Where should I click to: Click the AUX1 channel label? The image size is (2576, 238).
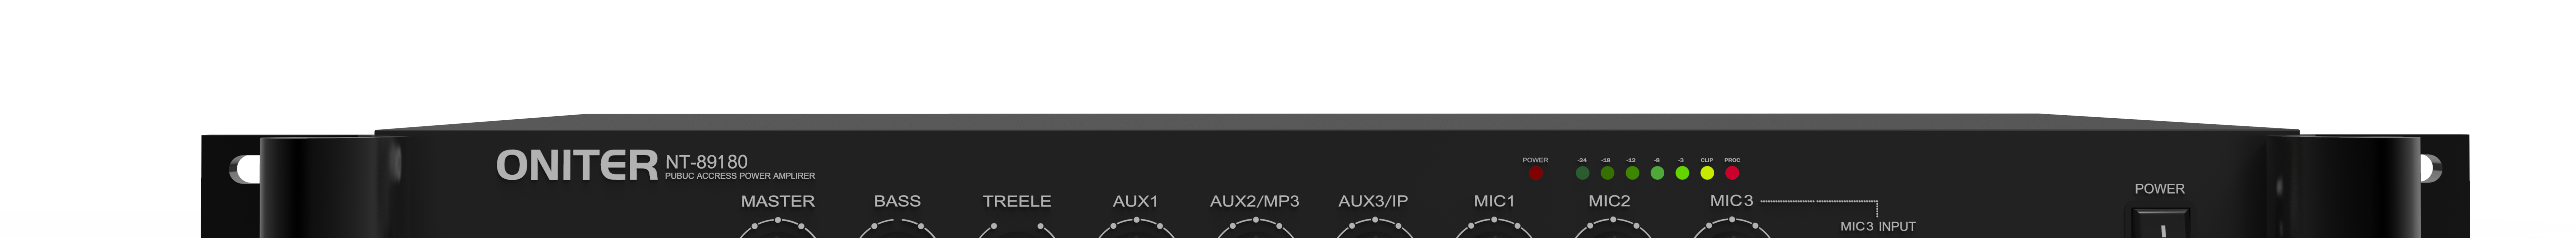1135,201
